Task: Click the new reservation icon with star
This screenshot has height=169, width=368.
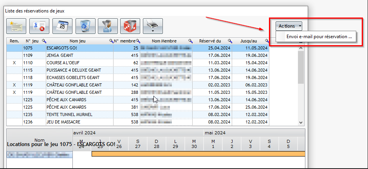Action: 16,26
